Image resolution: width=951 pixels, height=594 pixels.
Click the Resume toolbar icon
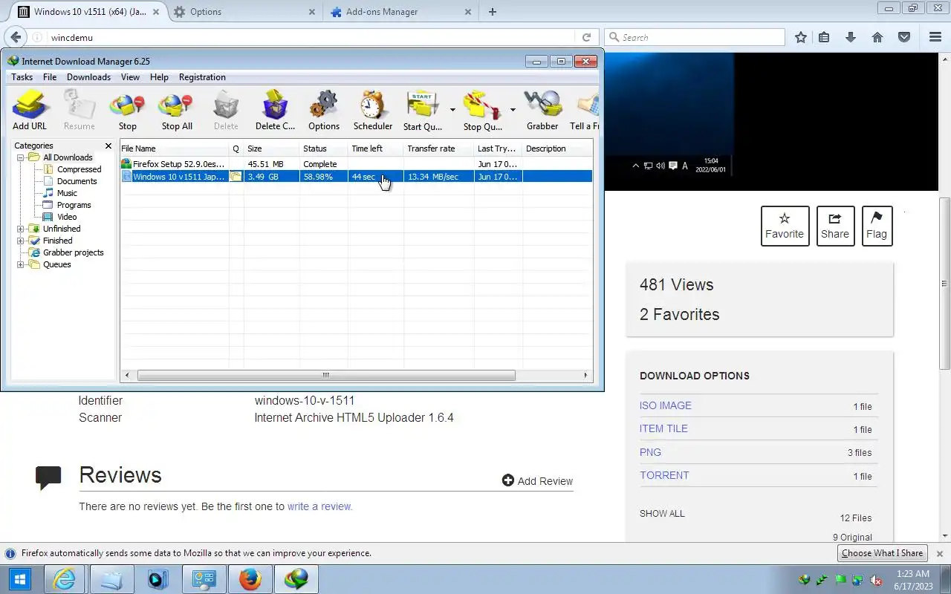pos(79,110)
